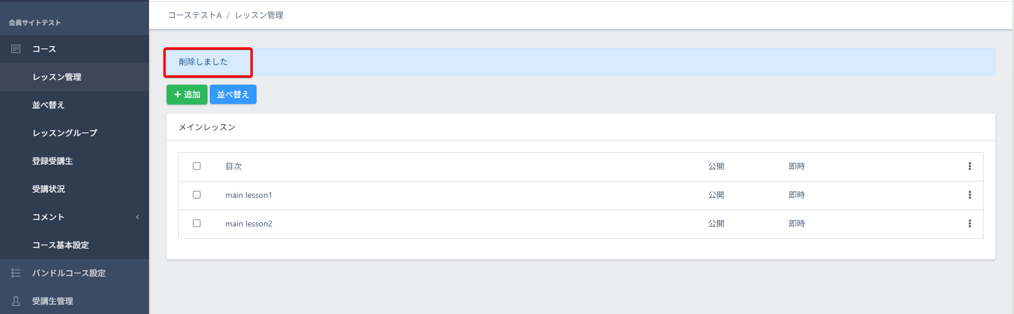Check the main lesson1 checkbox
The image size is (1014, 314).
(196, 195)
